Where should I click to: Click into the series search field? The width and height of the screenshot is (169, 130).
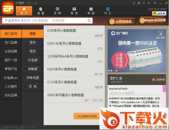click(x=53, y=21)
